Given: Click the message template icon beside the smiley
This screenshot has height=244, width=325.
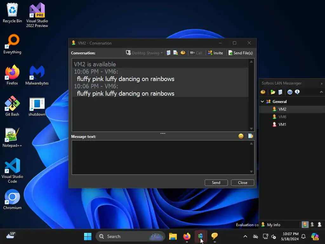Looking at the screenshot, I should pyautogui.click(x=251, y=136).
